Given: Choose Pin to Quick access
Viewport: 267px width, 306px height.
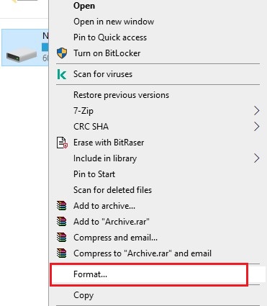Looking at the screenshot, I should pyautogui.click(x=110, y=37).
